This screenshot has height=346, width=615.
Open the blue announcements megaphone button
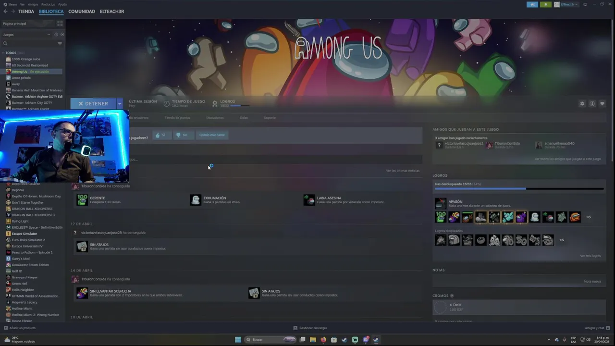[532, 4]
